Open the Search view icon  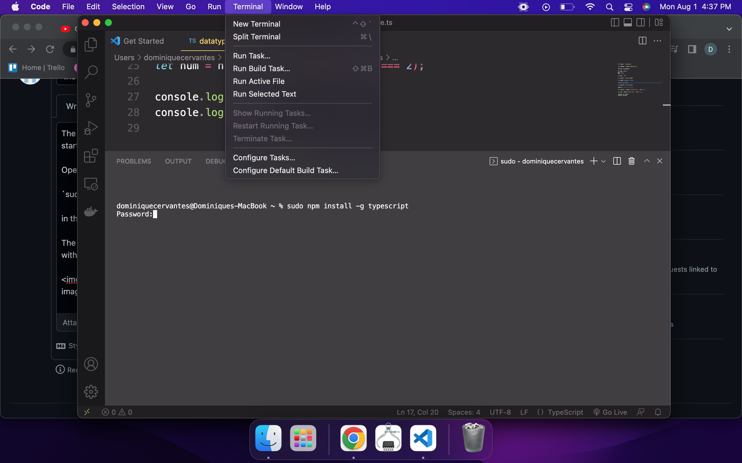[x=91, y=72]
